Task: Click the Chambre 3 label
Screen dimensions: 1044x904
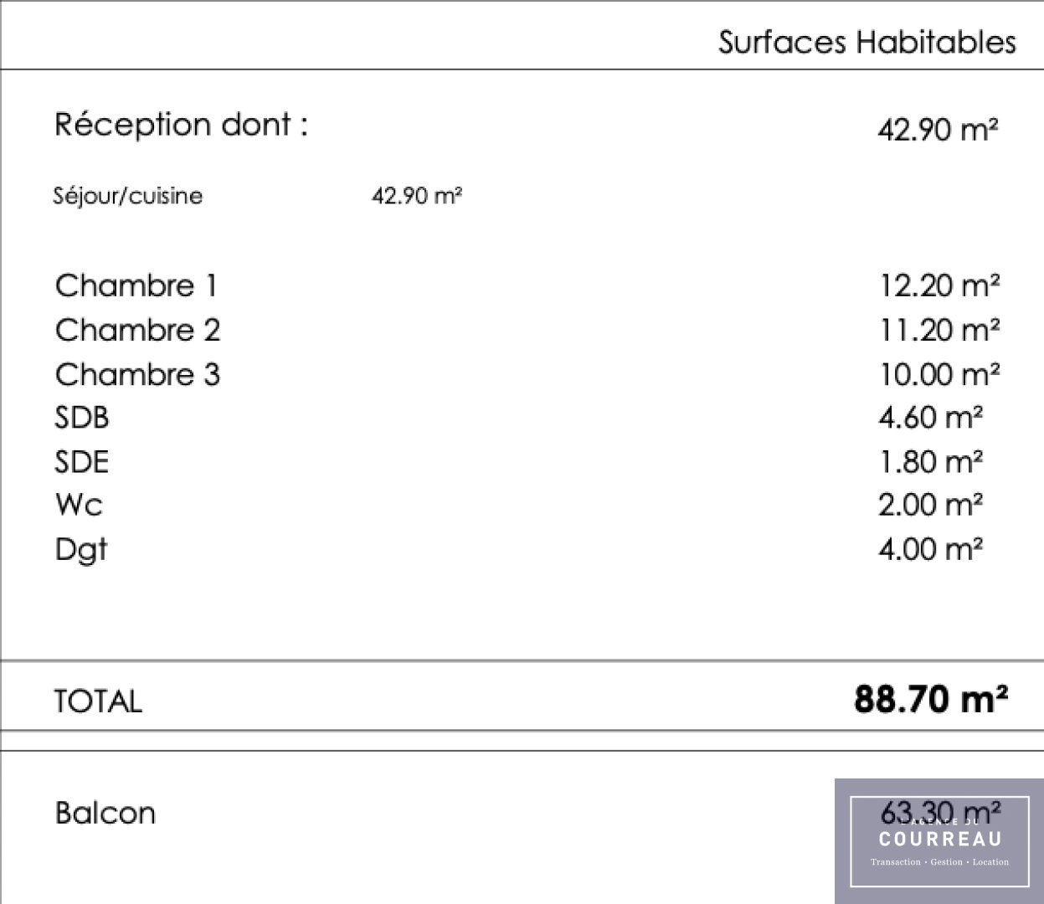Action: coord(138,375)
